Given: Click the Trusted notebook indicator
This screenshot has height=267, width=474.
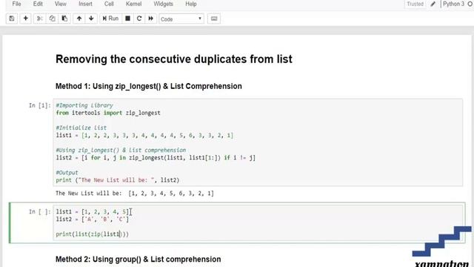Looking at the screenshot, I should point(415,4).
